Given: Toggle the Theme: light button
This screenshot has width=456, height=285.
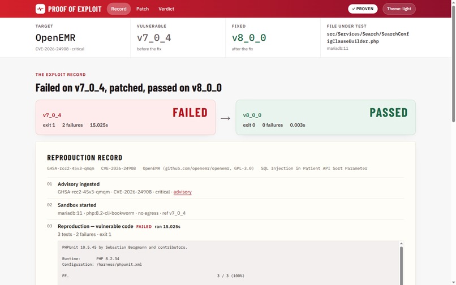Looking at the screenshot, I should [x=399, y=8].
